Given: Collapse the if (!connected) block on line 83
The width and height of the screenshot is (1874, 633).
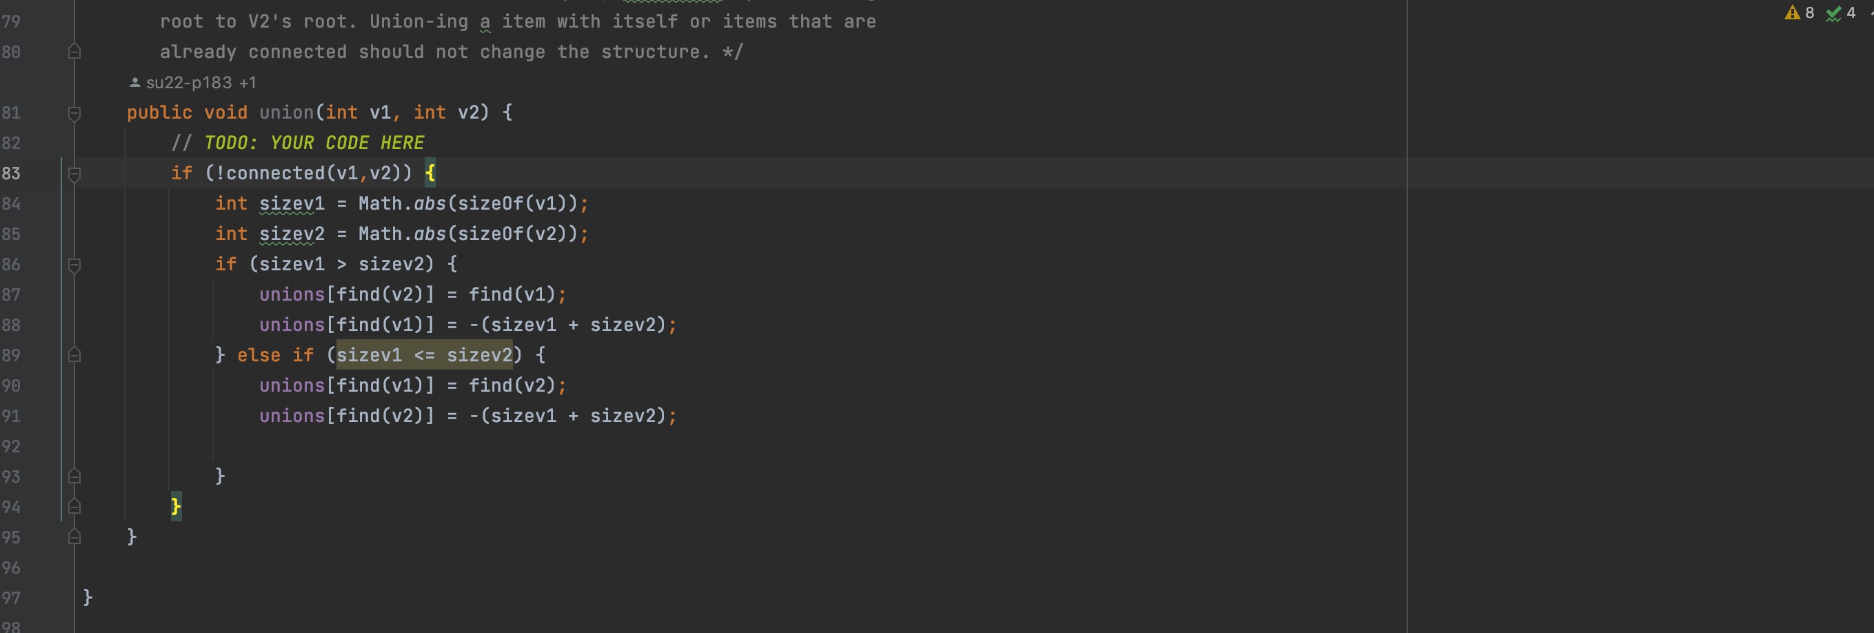Looking at the screenshot, I should (x=74, y=173).
